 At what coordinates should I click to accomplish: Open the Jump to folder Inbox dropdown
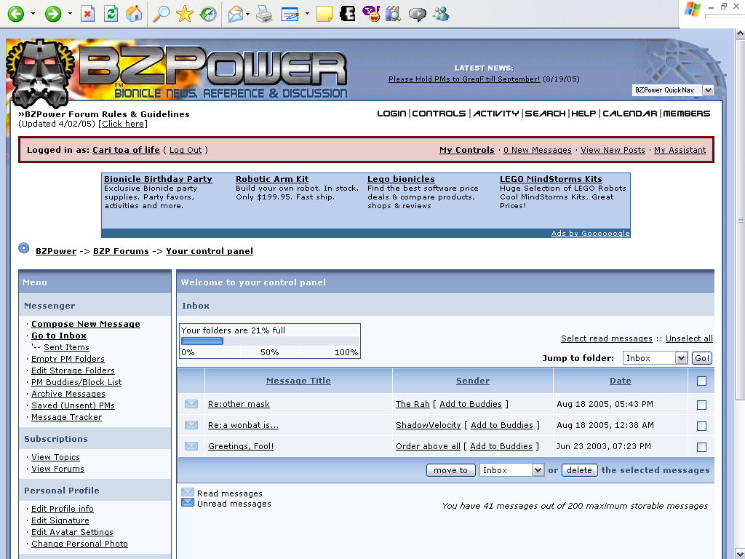[x=655, y=358]
